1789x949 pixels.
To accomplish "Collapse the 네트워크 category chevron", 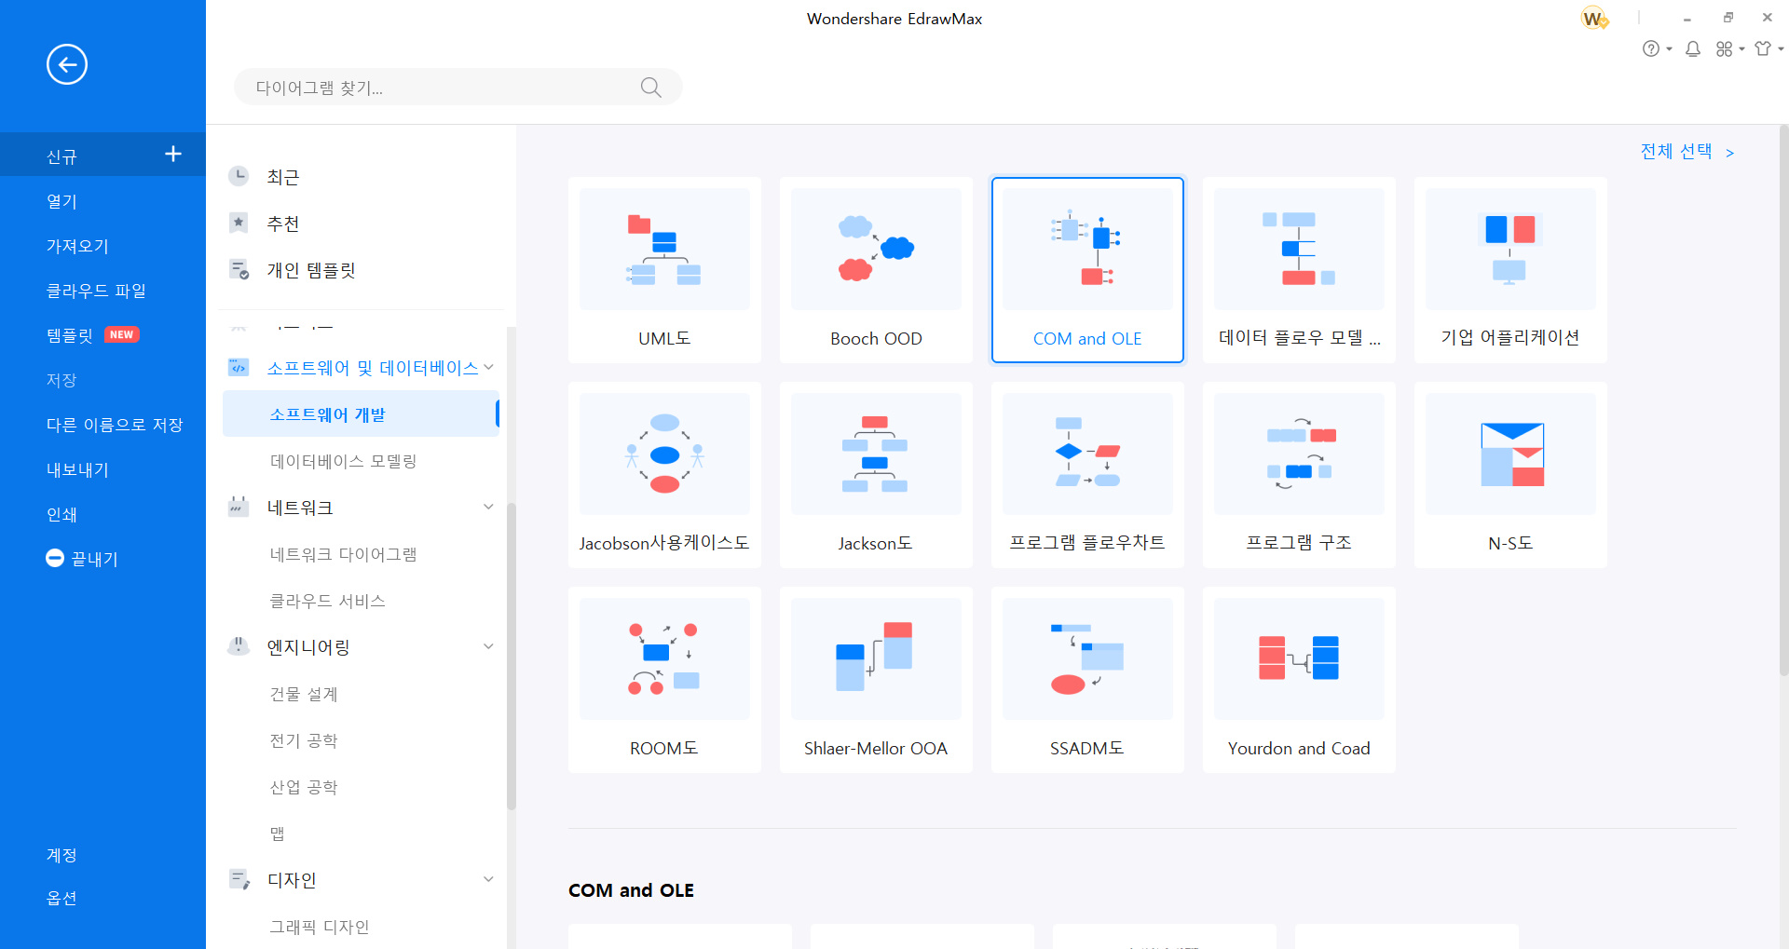I will coord(488,508).
